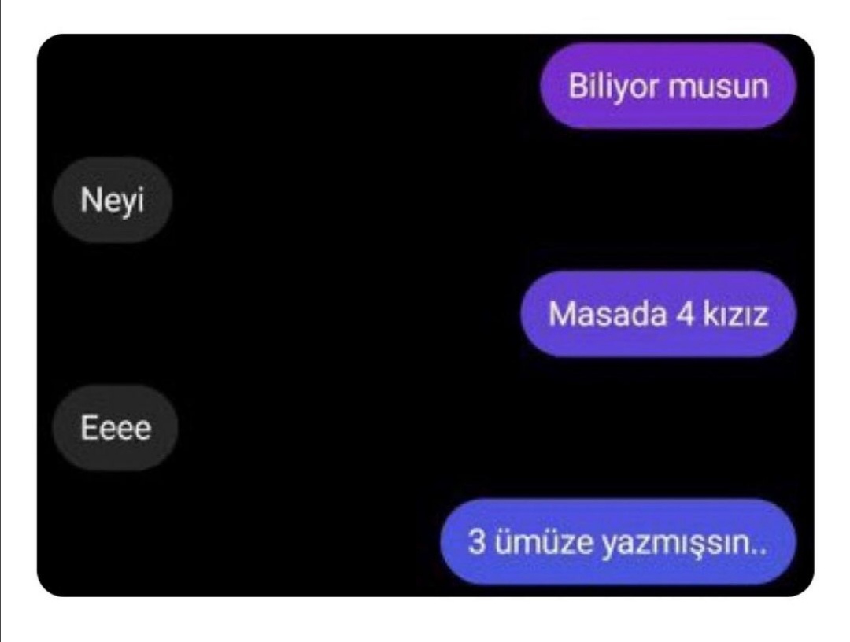Click the number 3 in last message
Viewport: 850px width, 642px height.
(476, 541)
